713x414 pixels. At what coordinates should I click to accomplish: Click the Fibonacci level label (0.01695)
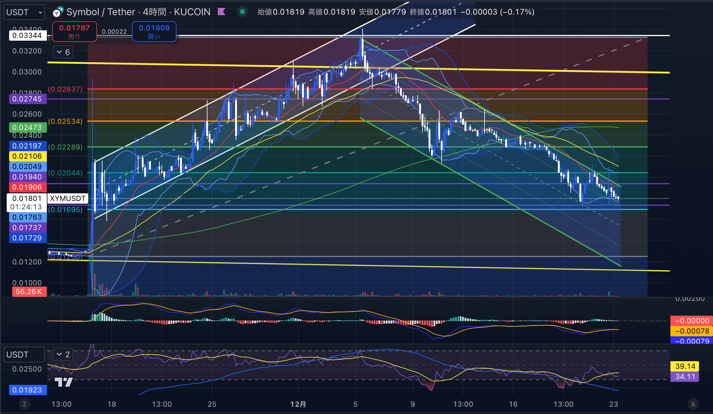coord(65,209)
